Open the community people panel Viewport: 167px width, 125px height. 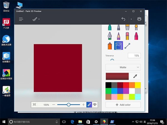click(x=139, y=19)
